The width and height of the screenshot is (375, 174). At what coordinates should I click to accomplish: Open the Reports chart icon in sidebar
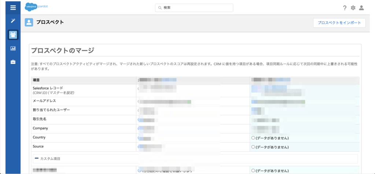(x=13, y=49)
